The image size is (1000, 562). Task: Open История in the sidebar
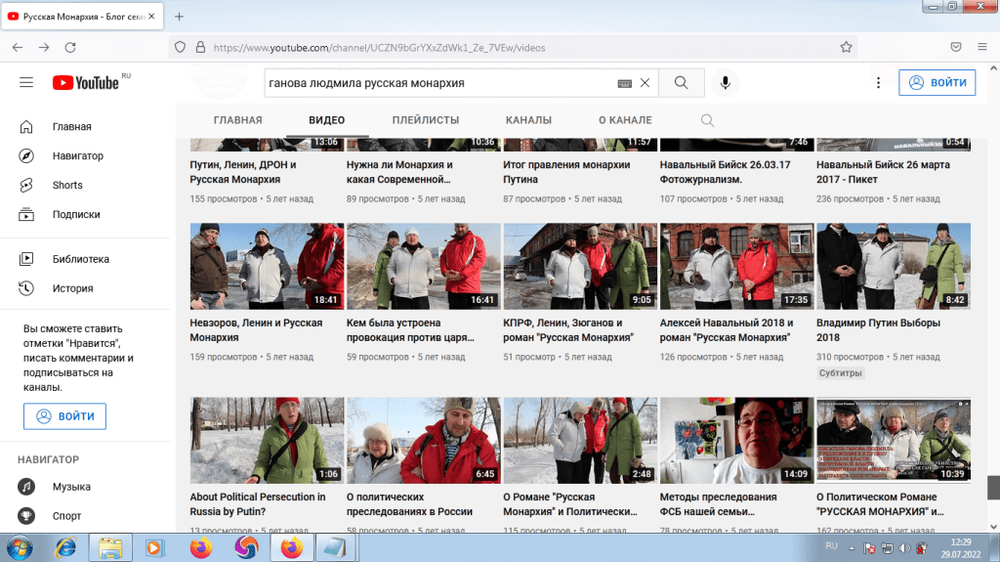pos(72,288)
